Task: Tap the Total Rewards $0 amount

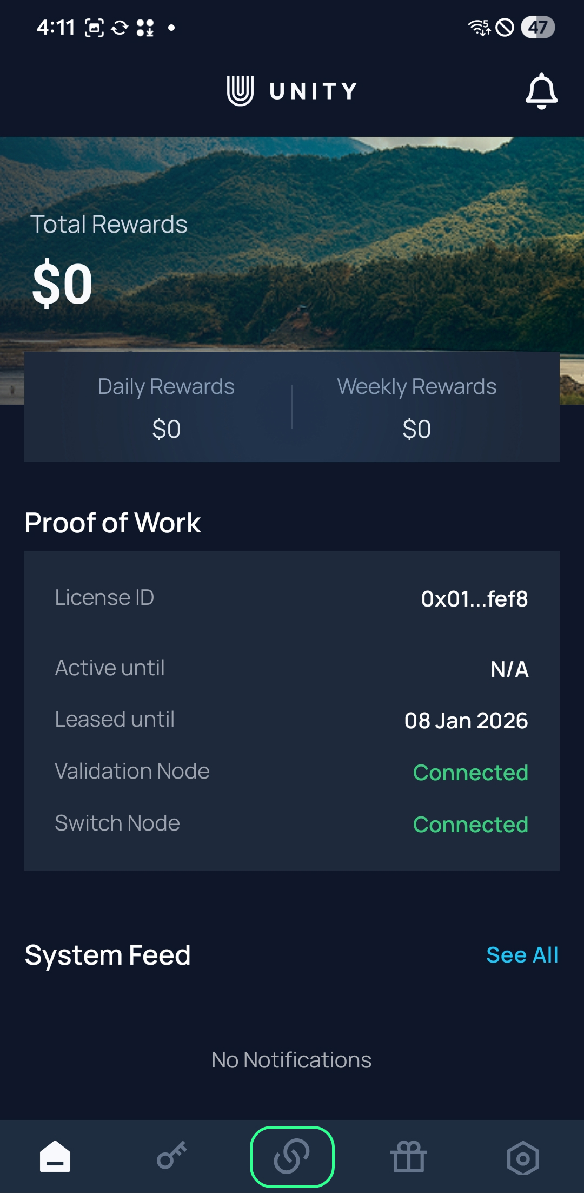Action: click(63, 284)
